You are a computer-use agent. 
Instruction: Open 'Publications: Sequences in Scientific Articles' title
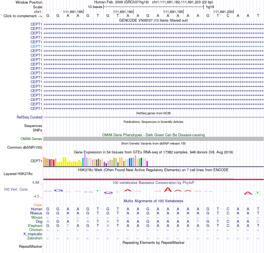153,122
